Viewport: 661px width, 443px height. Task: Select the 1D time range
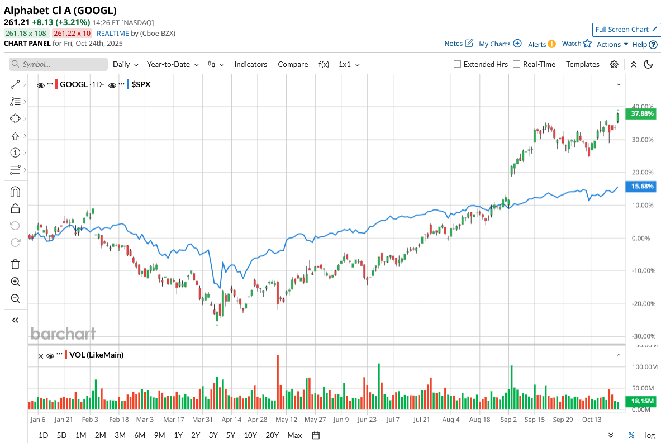43,435
